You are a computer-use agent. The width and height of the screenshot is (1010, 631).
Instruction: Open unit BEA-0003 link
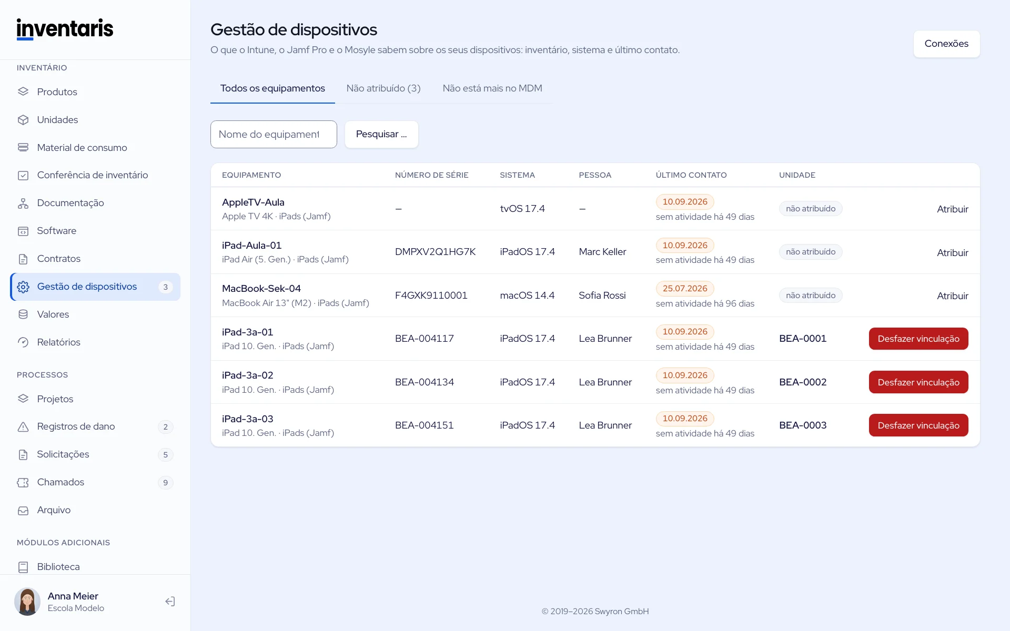point(803,425)
